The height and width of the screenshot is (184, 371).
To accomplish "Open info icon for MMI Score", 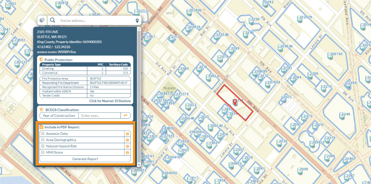I will coord(127,153).
